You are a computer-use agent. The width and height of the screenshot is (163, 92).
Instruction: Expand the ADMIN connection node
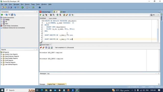(1, 20)
